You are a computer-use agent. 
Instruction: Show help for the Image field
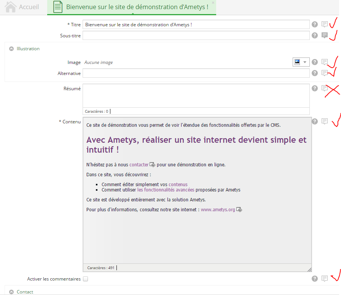pyautogui.click(x=315, y=62)
